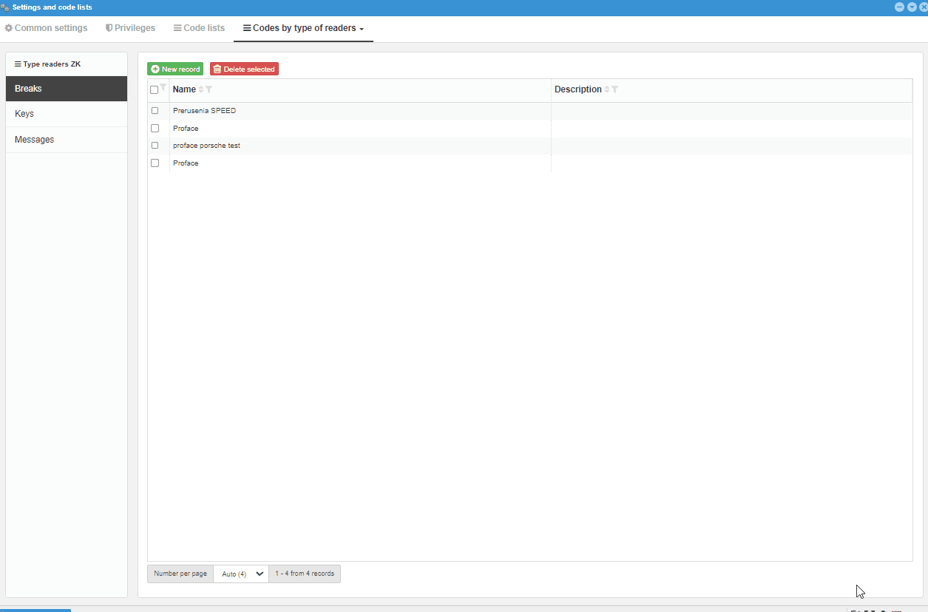The height and width of the screenshot is (612, 928).
Task: Open the Privileges tab
Action: point(130,28)
